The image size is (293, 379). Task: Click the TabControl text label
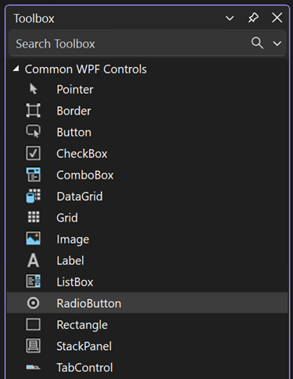84,367
